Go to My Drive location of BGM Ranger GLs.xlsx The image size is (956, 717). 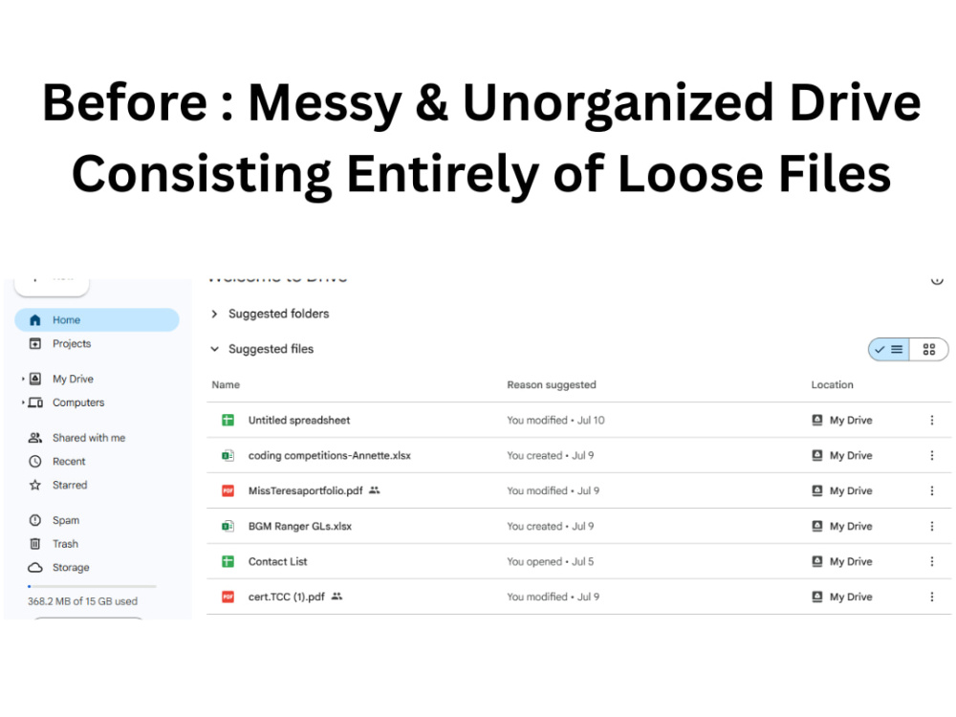[842, 527]
